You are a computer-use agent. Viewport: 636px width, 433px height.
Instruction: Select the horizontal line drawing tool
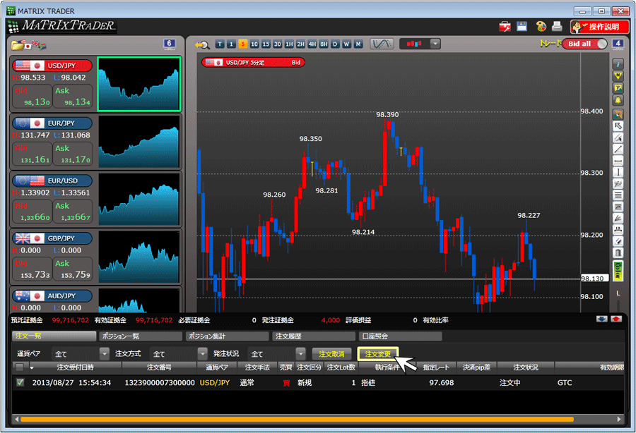618,161
